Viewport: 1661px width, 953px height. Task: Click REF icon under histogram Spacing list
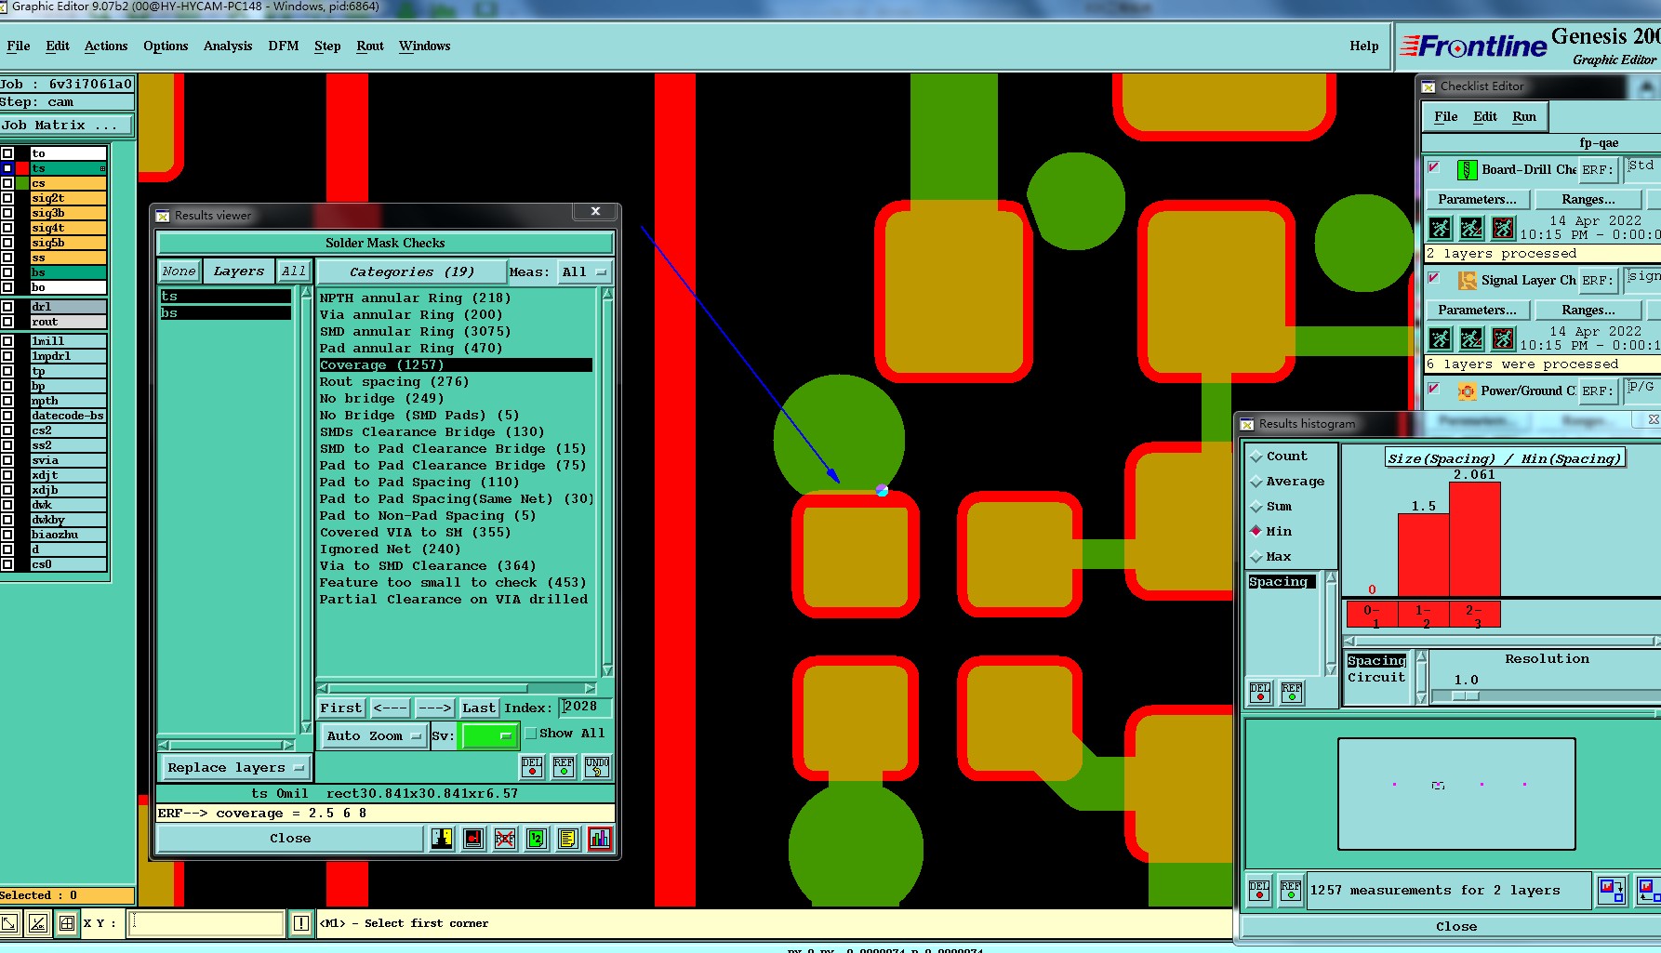tap(1292, 693)
